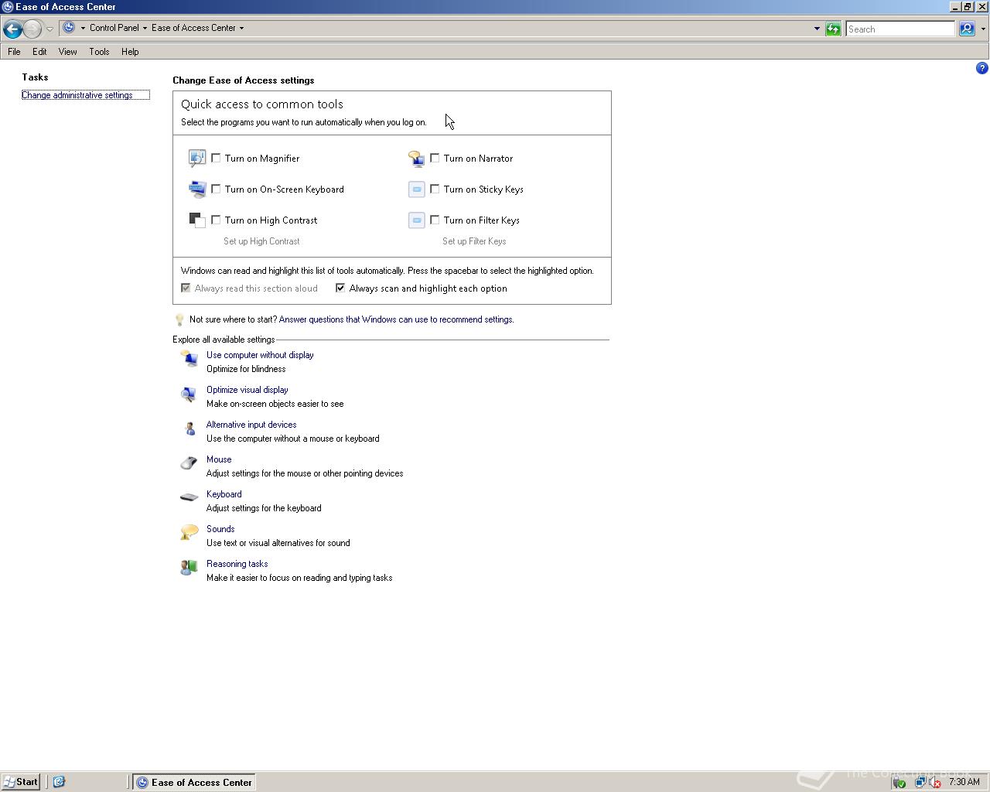Enable Turn on Filter Keys checkbox
Screen dimensions: 990x792
point(435,220)
